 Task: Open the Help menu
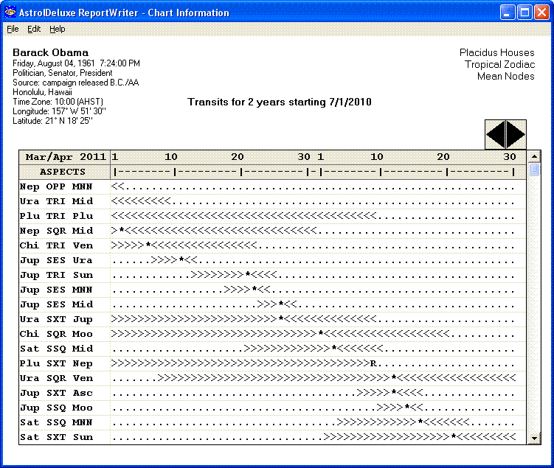coord(58,29)
